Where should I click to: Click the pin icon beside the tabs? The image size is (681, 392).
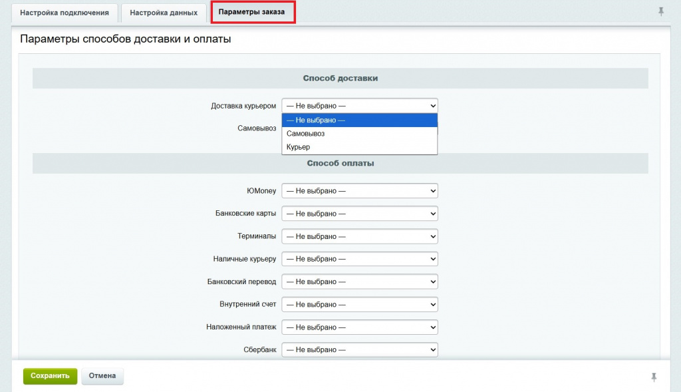pyautogui.click(x=661, y=11)
